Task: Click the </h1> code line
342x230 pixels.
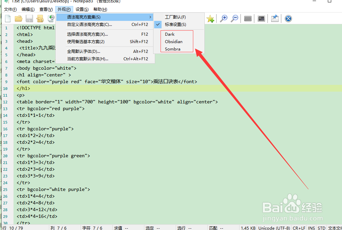Action: (23, 89)
